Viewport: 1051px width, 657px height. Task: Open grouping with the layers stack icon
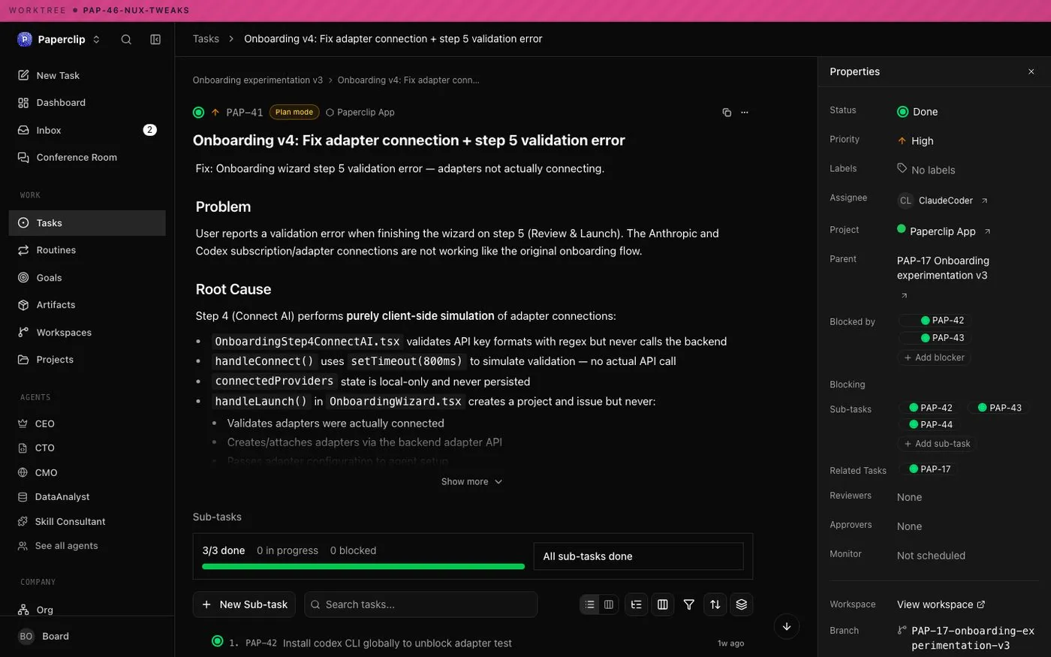(x=742, y=604)
